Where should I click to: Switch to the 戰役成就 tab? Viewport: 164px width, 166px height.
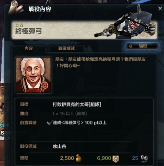pos(66,48)
